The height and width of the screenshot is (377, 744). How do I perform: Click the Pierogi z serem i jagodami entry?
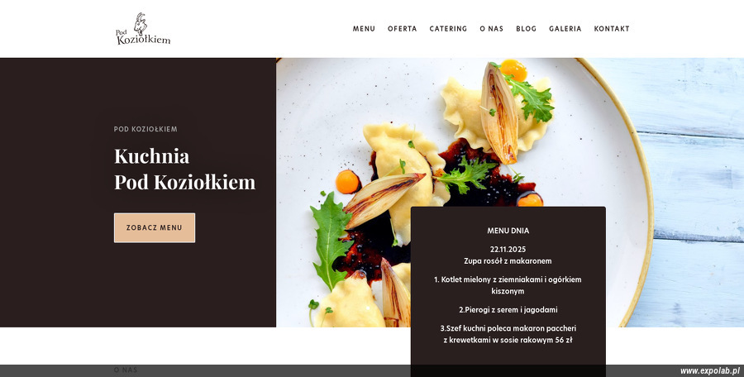pos(508,310)
